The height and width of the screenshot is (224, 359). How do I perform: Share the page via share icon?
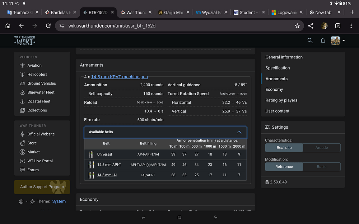(x=311, y=26)
